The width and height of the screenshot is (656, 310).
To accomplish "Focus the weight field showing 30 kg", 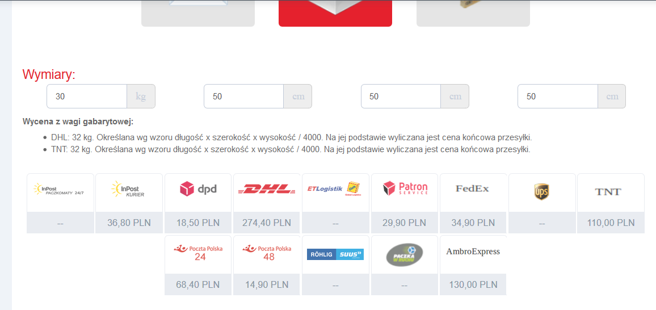I will point(87,96).
